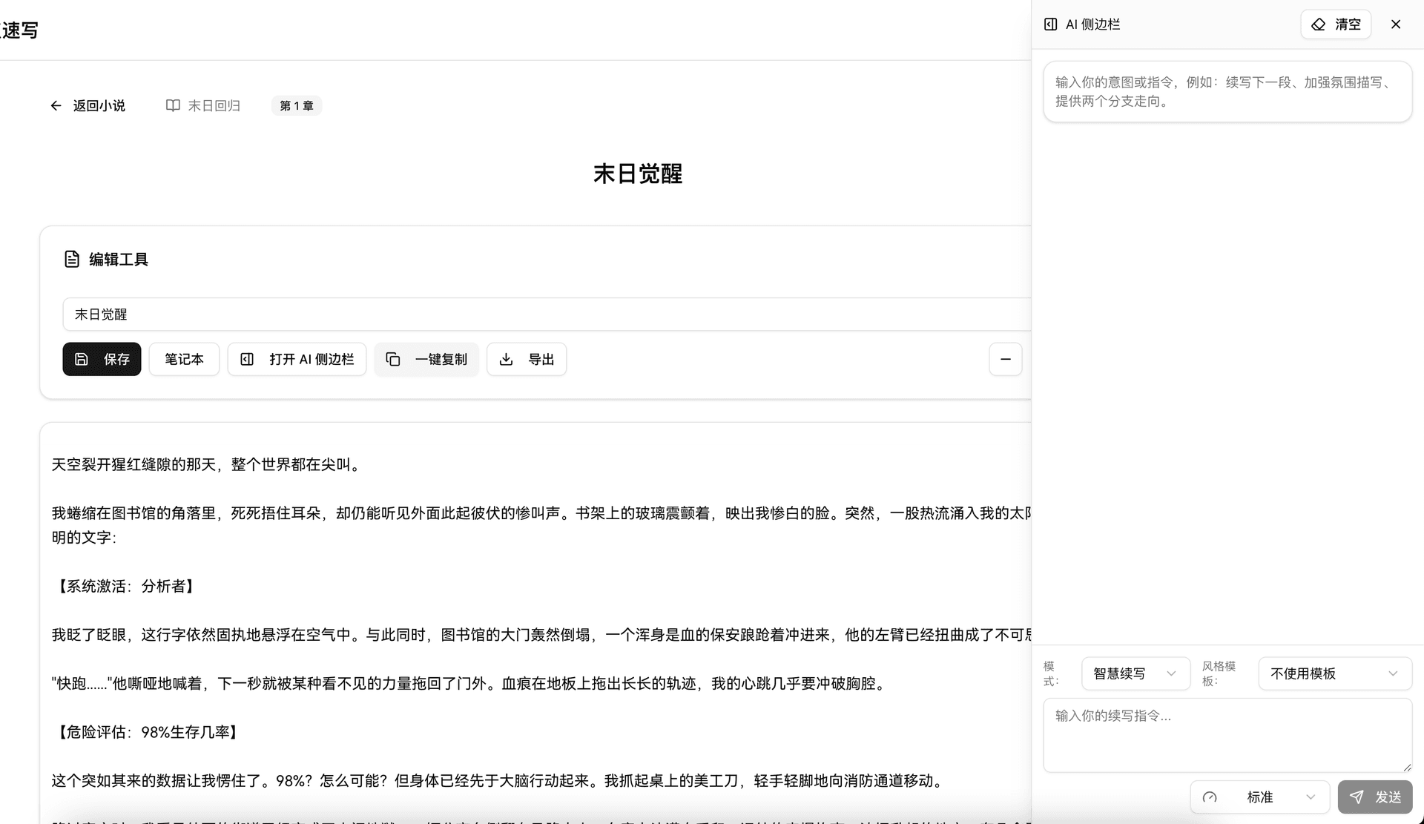
Task: Open the 笔记本 notebook panel
Action: pos(184,359)
